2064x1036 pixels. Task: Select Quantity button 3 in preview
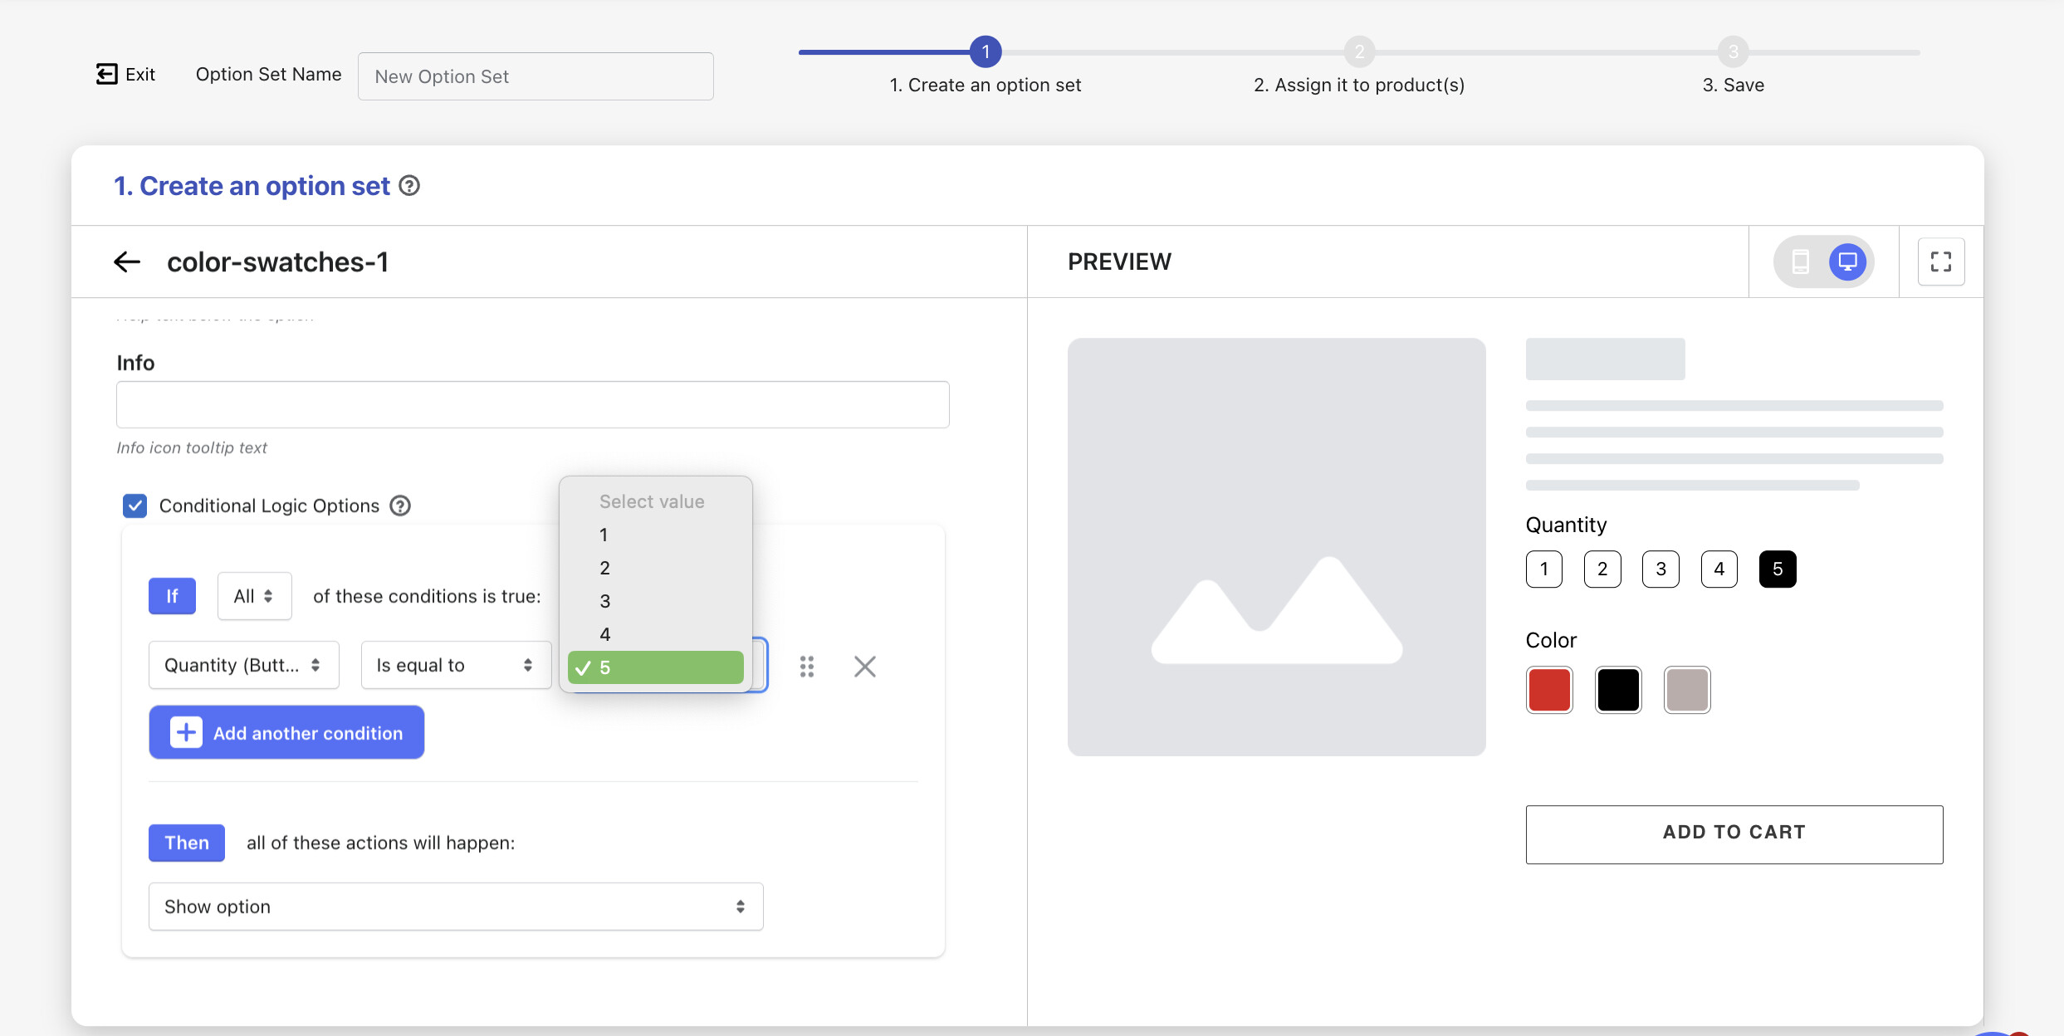point(1660,569)
